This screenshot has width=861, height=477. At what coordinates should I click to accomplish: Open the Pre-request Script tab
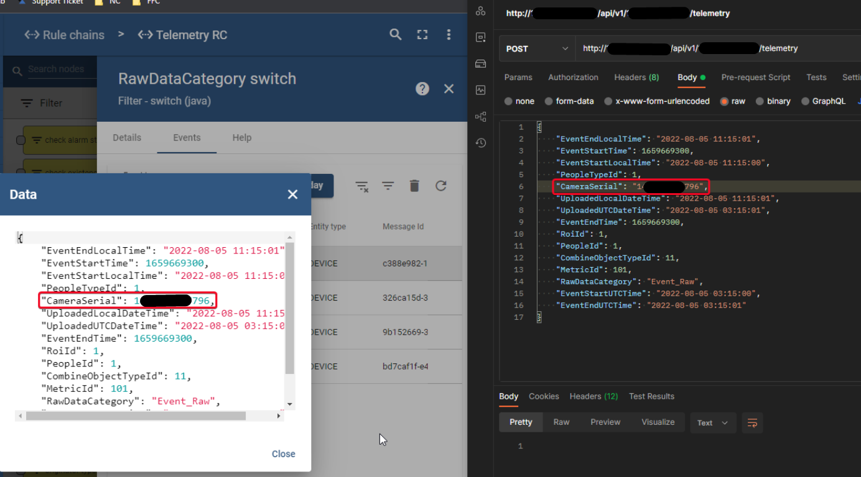756,77
